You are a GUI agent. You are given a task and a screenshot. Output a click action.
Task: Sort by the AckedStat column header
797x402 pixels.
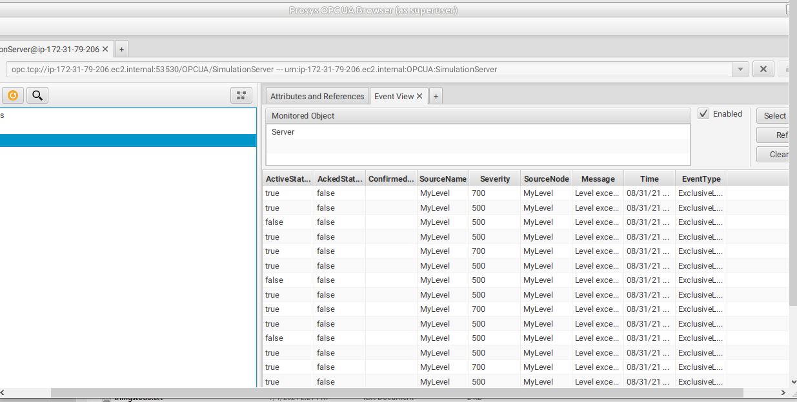point(340,179)
